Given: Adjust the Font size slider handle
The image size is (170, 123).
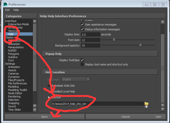Looking at the screenshot, I should tap(114, 40).
